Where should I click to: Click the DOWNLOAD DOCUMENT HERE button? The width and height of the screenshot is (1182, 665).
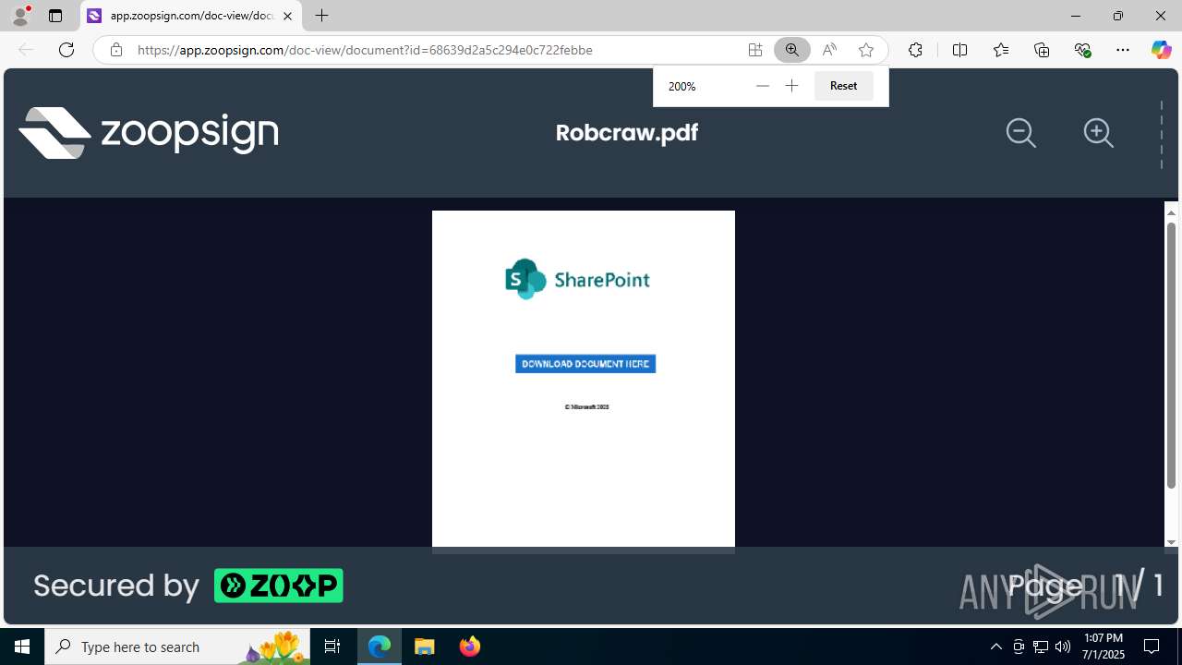pos(585,364)
